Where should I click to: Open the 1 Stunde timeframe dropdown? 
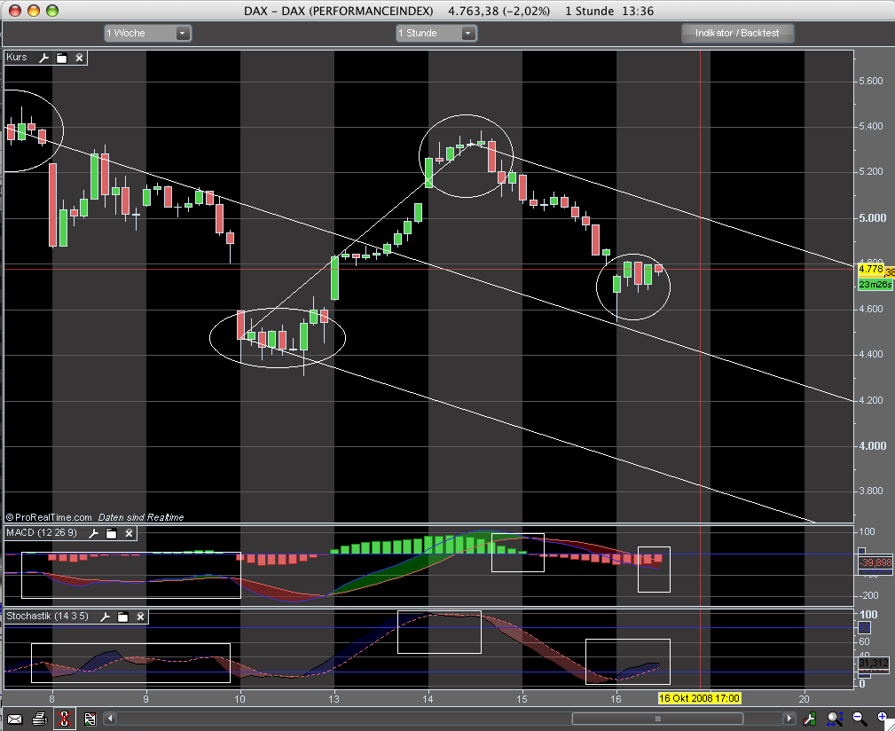point(436,33)
